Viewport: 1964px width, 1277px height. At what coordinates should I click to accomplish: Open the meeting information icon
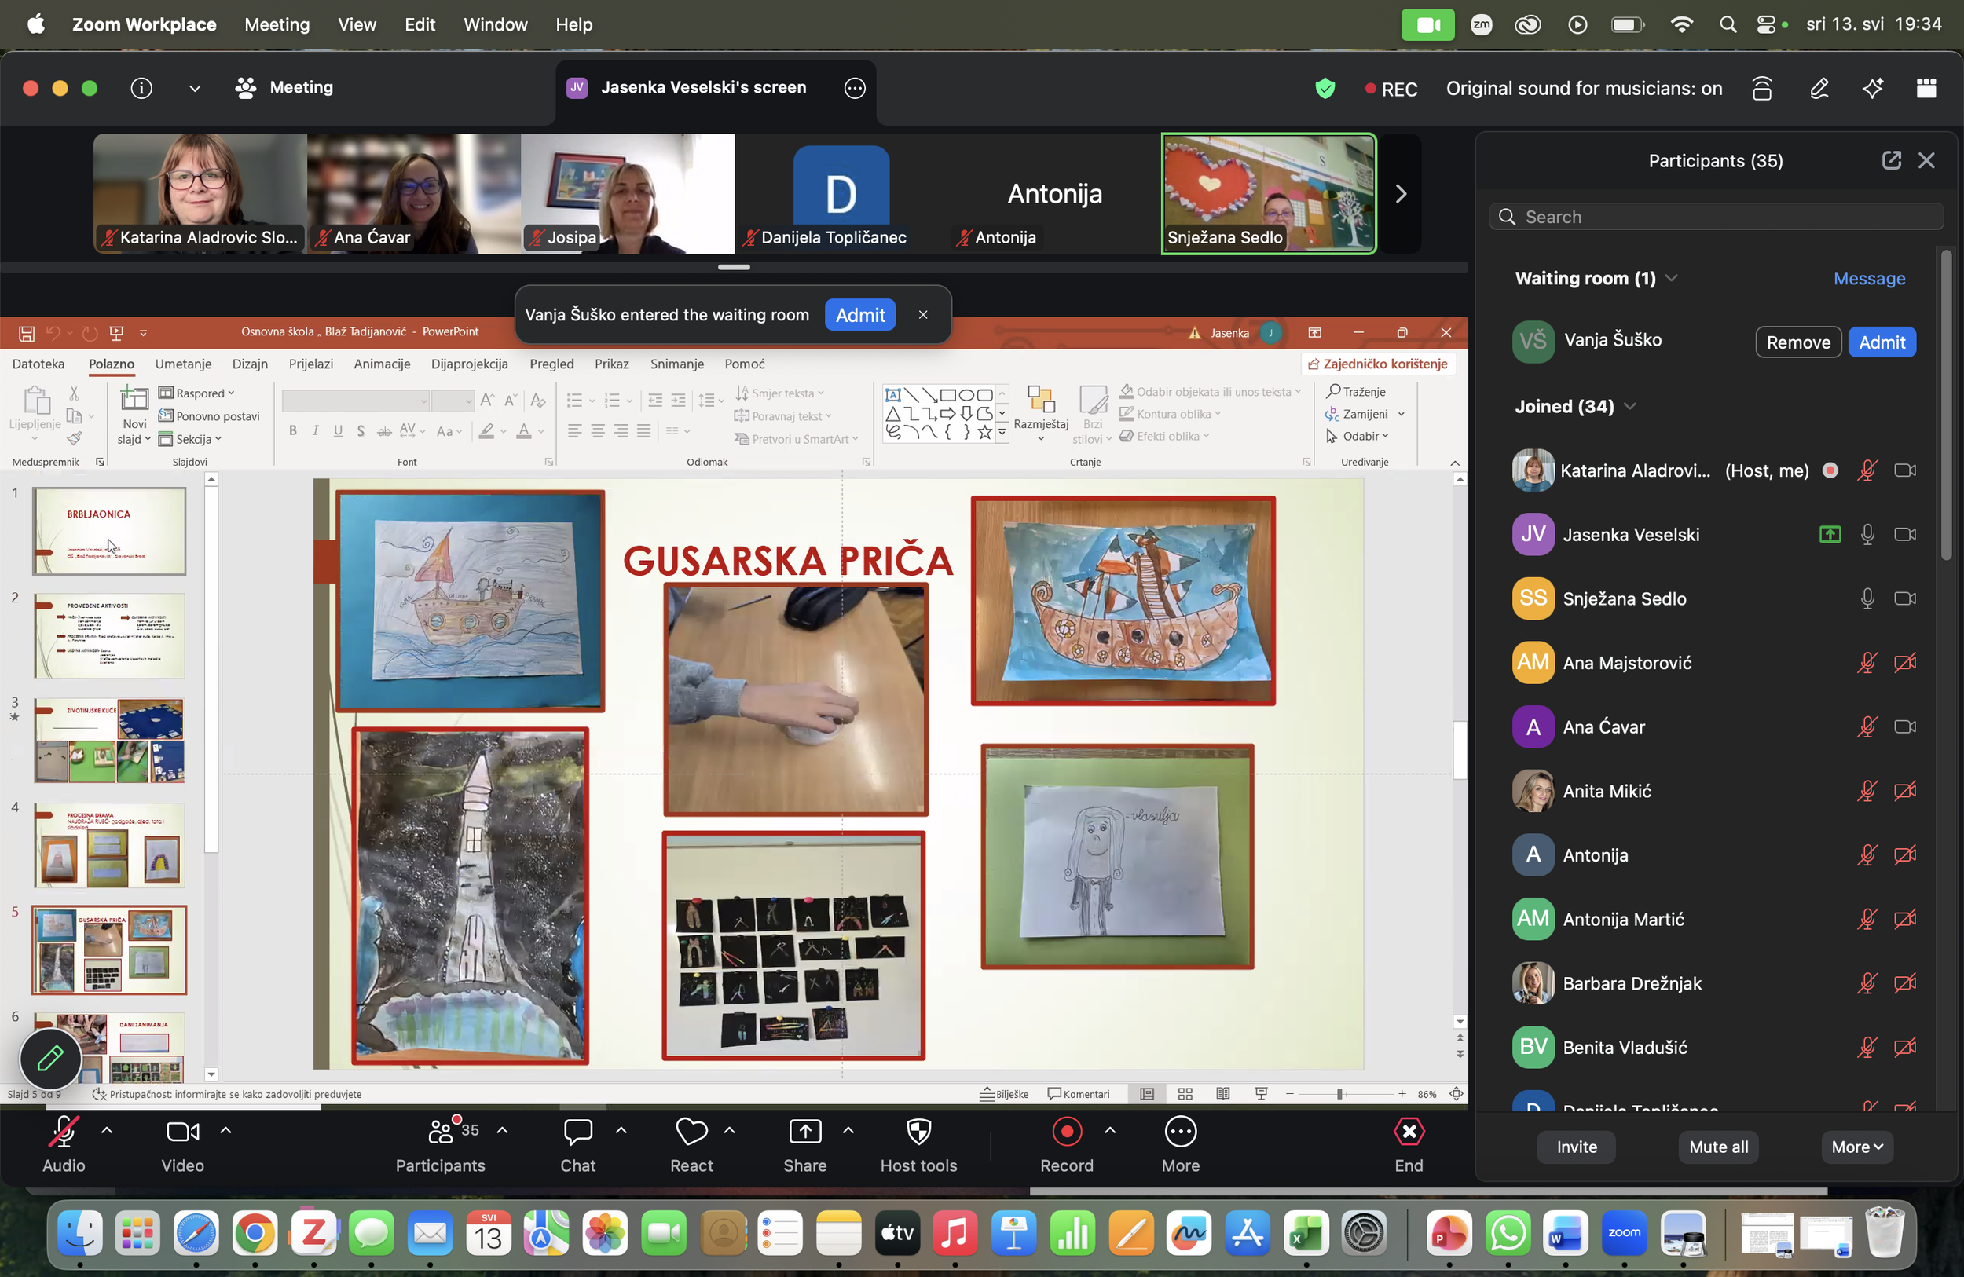tap(141, 87)
